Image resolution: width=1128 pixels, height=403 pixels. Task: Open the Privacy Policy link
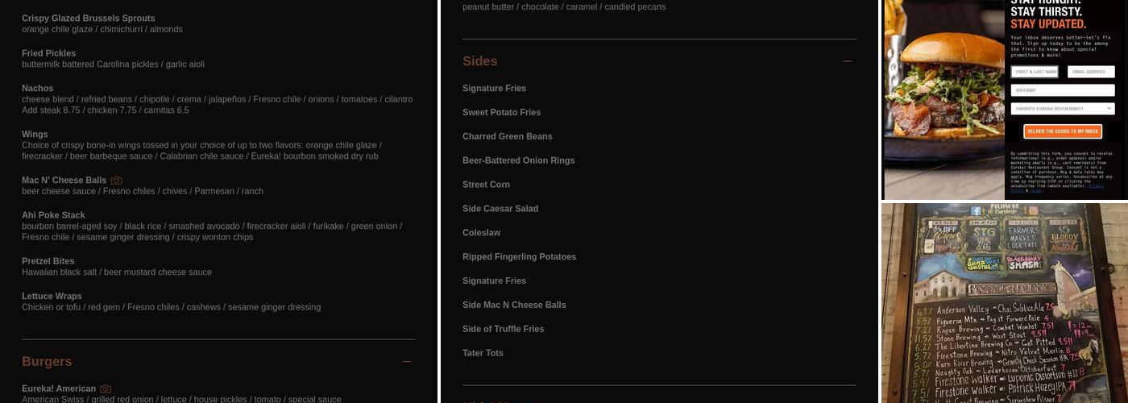tap(1095, 186)
